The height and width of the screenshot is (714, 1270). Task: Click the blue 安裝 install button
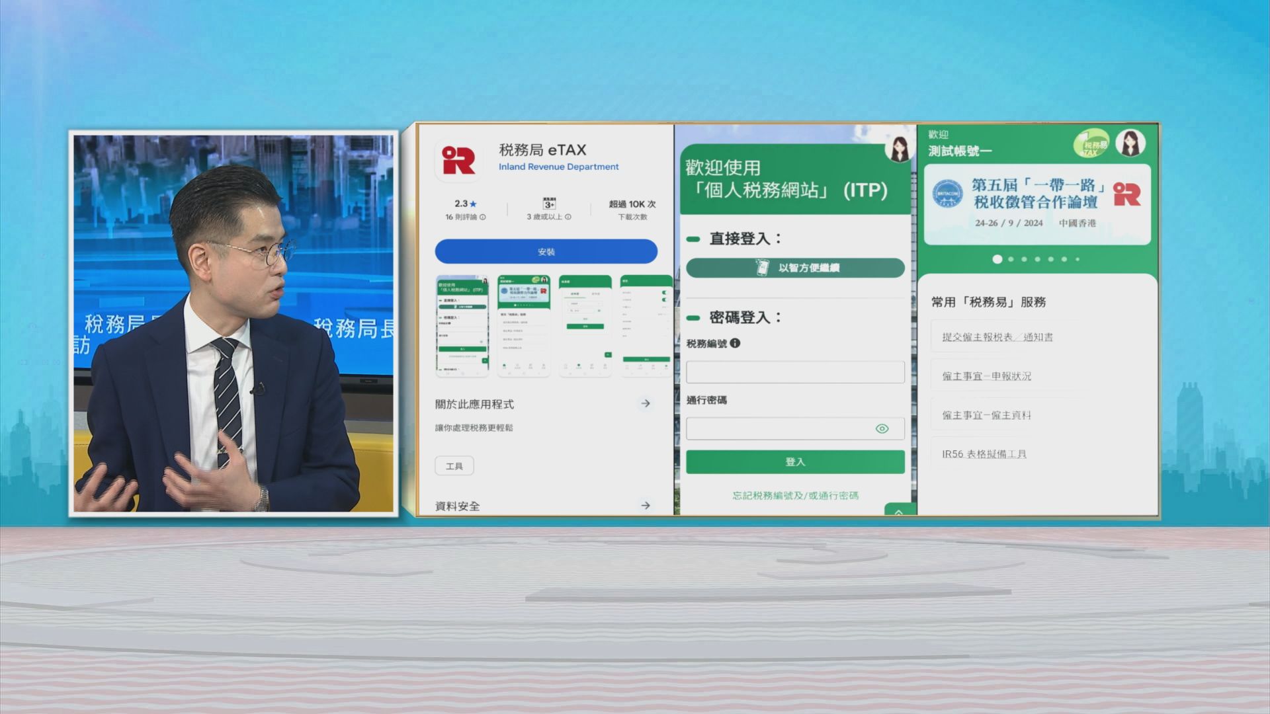[546, 252]
